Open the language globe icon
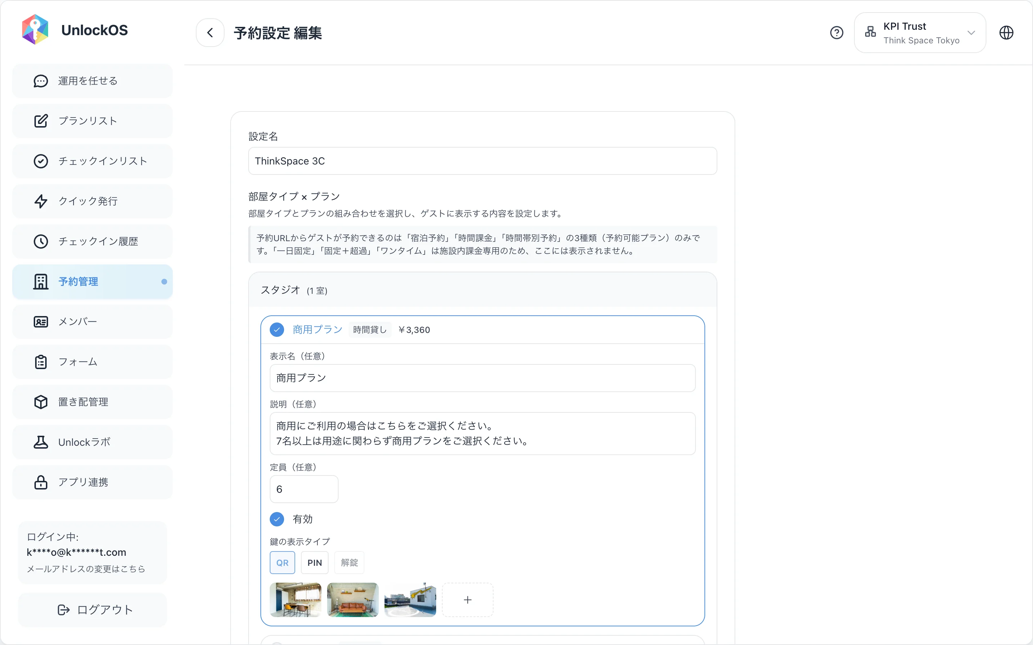This screenshot has height=645, width=1033. [x=1006, y=32]
